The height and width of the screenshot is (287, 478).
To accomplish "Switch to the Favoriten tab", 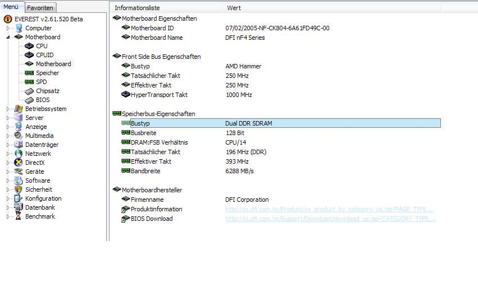I will click(x=40, y=8).
